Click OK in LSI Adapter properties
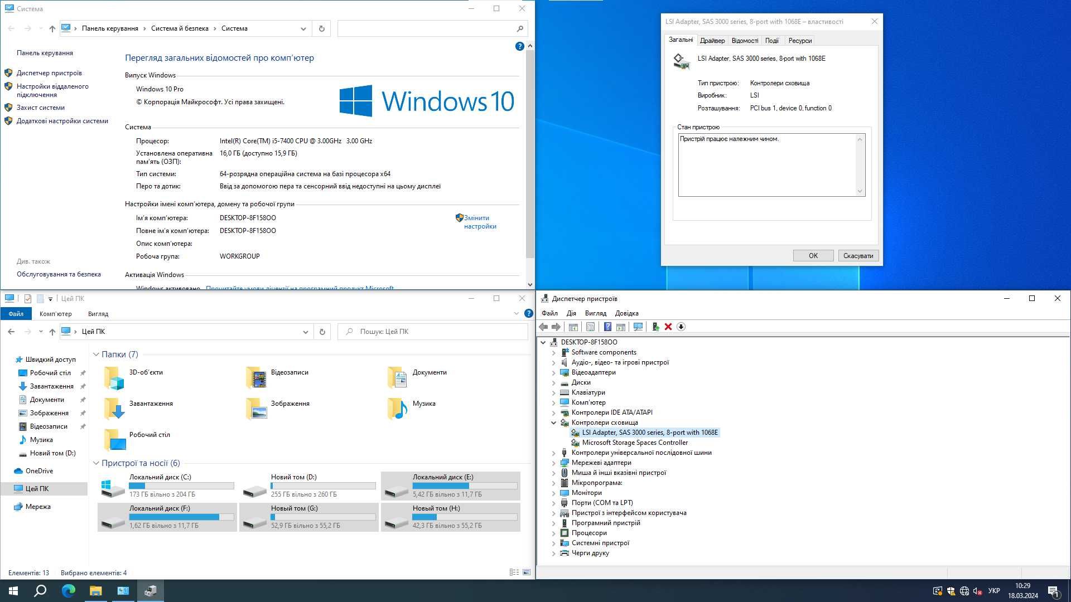Image resolution: width=1071 pixels, height=602 pixels. click(813, 256)
